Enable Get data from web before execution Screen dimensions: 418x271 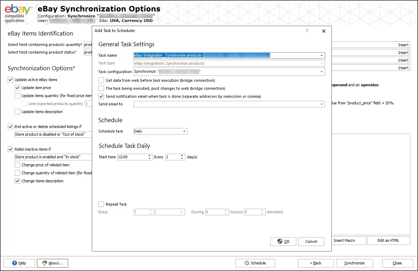tap(102, 80)
